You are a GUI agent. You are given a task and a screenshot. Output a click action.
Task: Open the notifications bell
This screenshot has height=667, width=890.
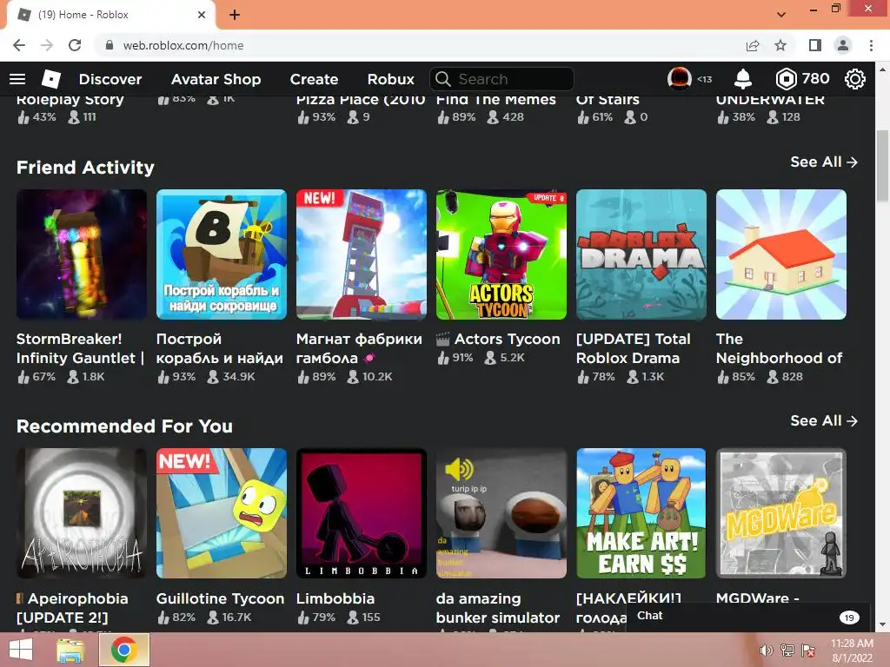click(x=742, y=79)
